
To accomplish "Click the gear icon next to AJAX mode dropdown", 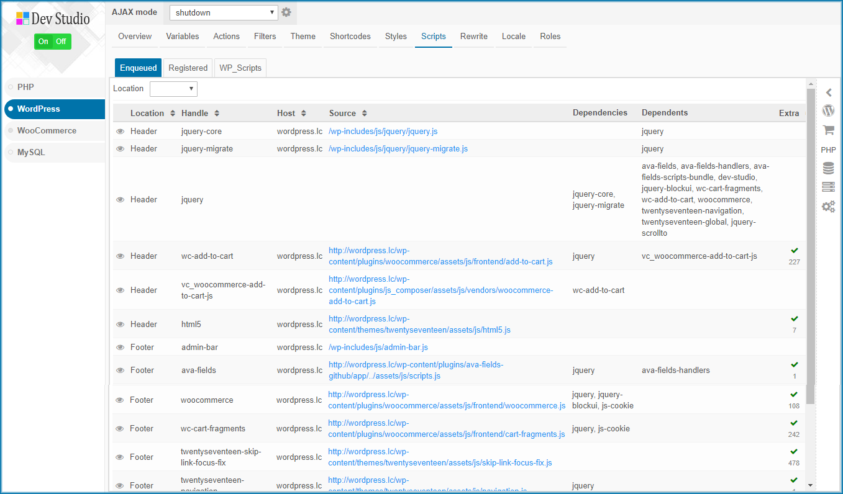I will coord(286,12).
